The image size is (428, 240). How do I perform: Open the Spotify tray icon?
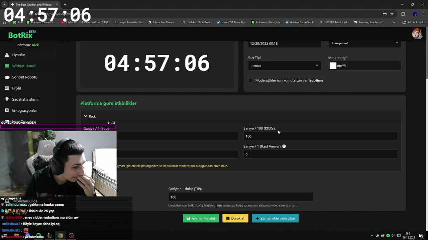pos(388,236)
